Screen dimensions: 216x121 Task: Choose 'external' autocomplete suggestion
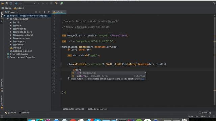[108, 76]
